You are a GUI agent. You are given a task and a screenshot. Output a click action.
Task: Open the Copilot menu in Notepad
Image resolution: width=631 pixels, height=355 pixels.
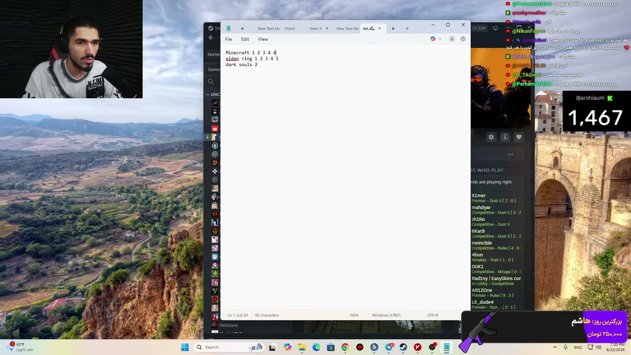point(435,39)
